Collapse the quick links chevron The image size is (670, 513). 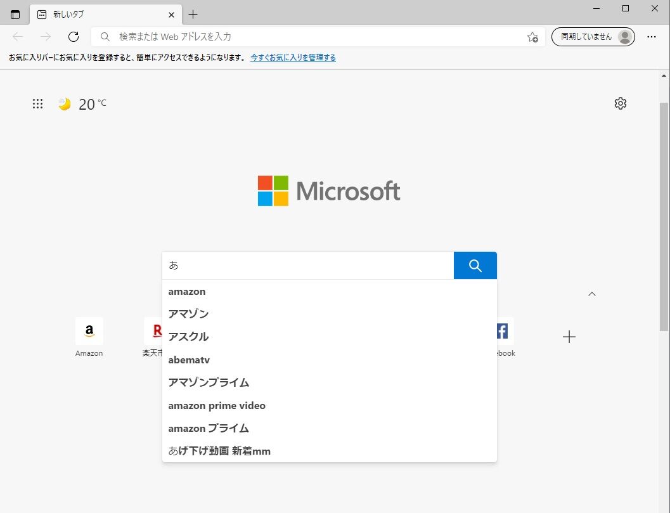tap(592, 294)
